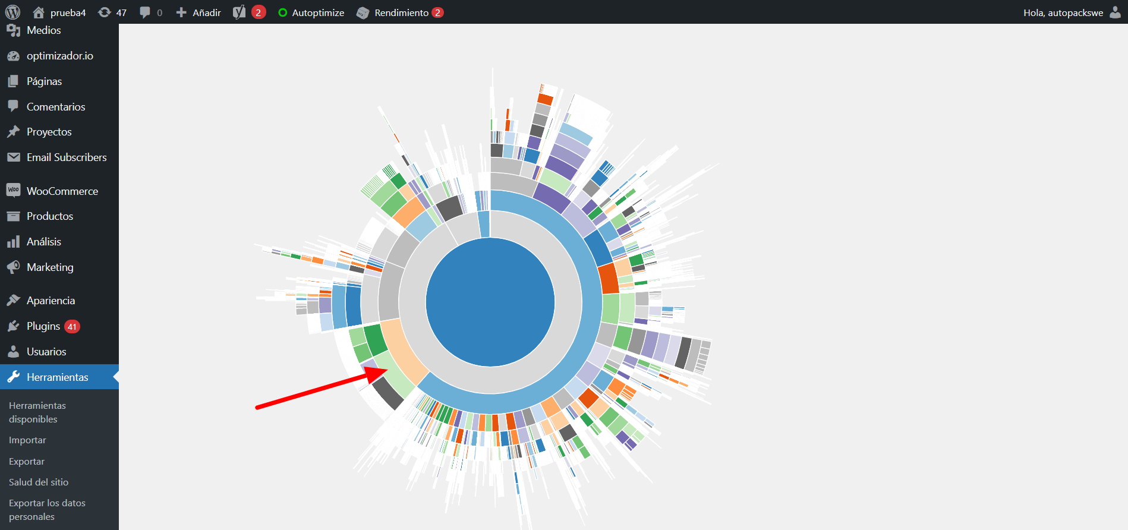The image size is (1128, 530).
Task: Open the user avatar icon
Action: click(1116, 12)
